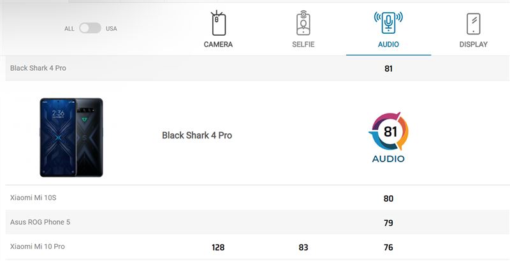Expand the Xiaomi Mi 10 Pro row
The width and height of the screenshot is (510, 261).
click(258, 247)
